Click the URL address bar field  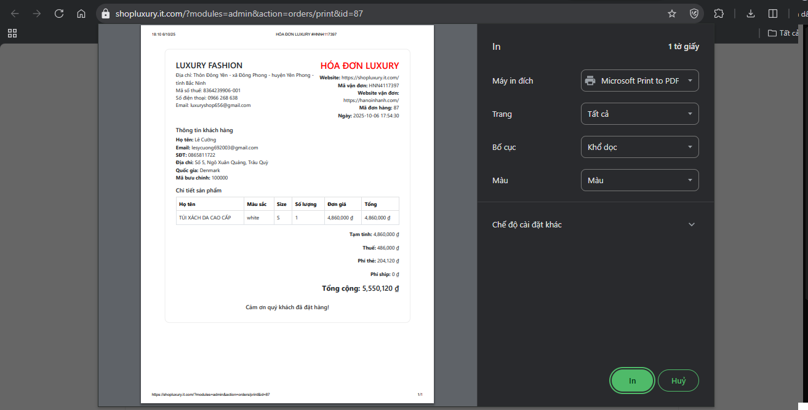tap(369, 14)
